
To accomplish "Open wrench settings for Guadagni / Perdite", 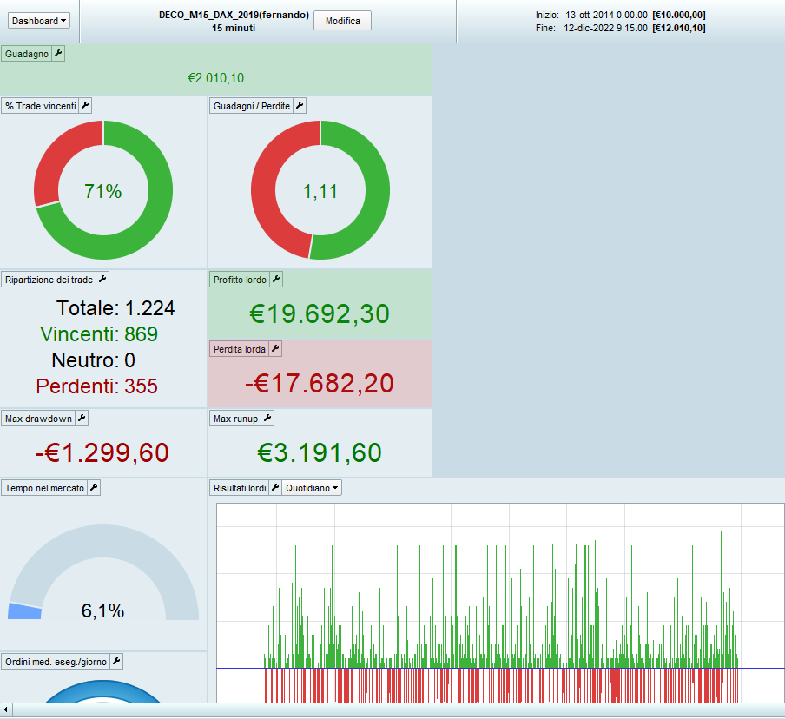I will point(300,106).
